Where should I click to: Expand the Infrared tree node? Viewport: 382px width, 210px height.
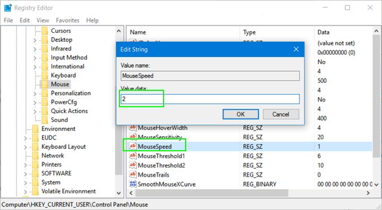[x=35, y=49]
